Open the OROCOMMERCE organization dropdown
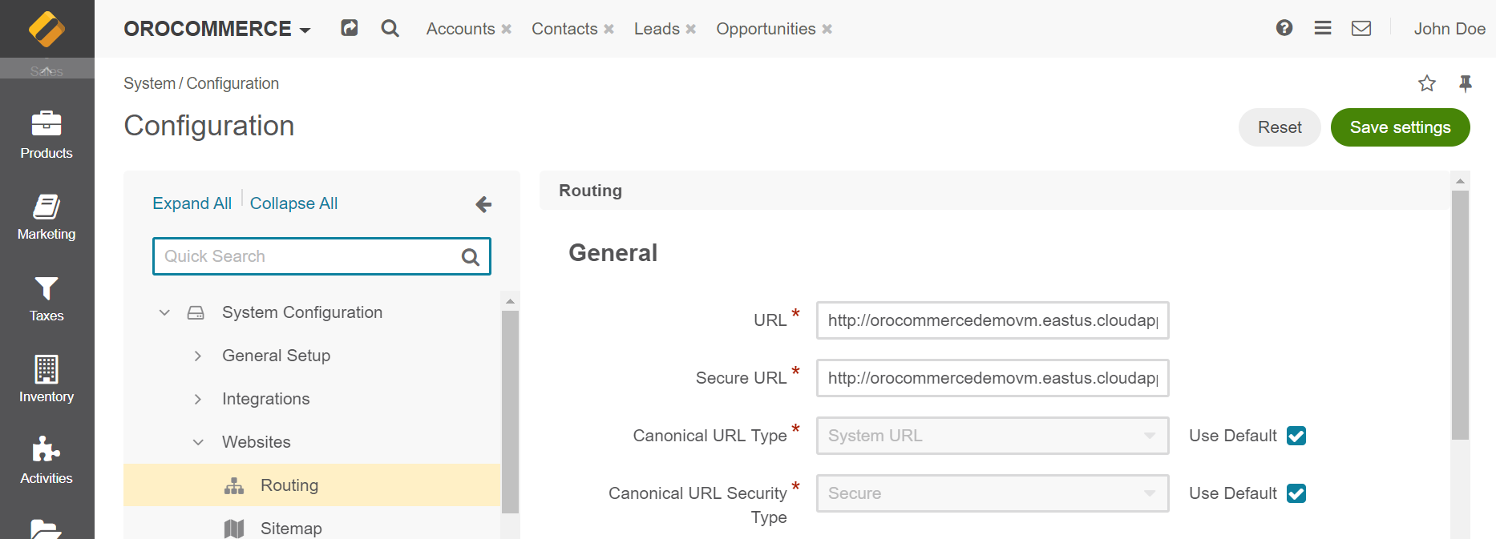 click(216, 29)
